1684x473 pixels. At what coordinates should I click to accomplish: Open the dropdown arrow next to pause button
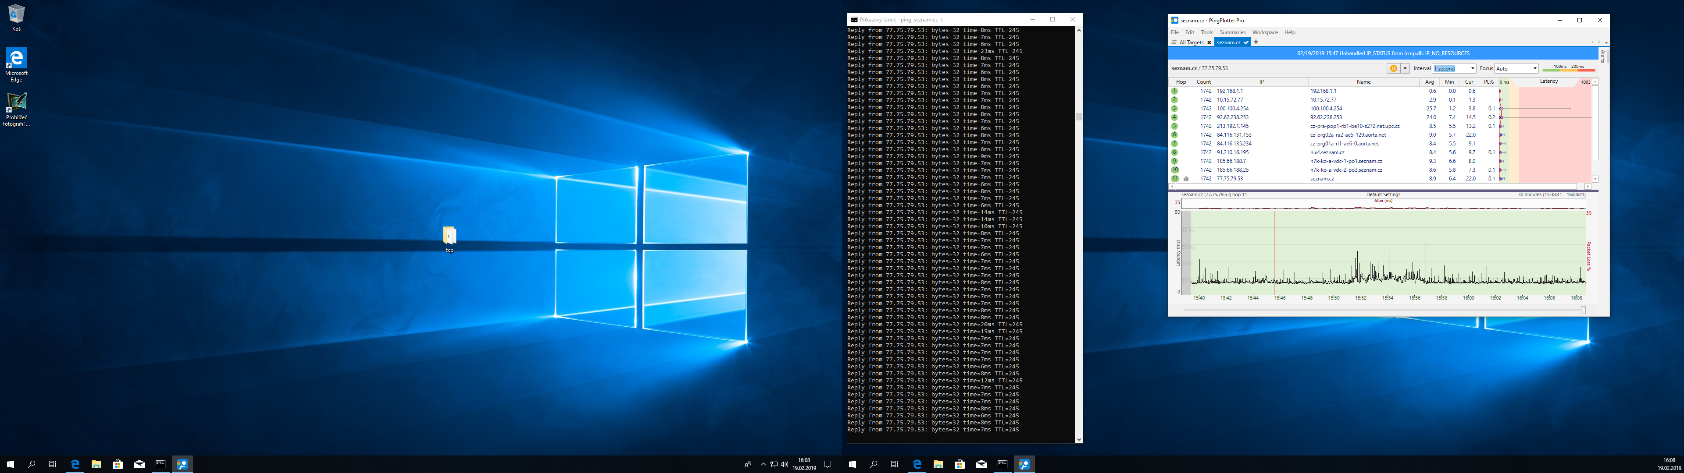(1405, 69)
